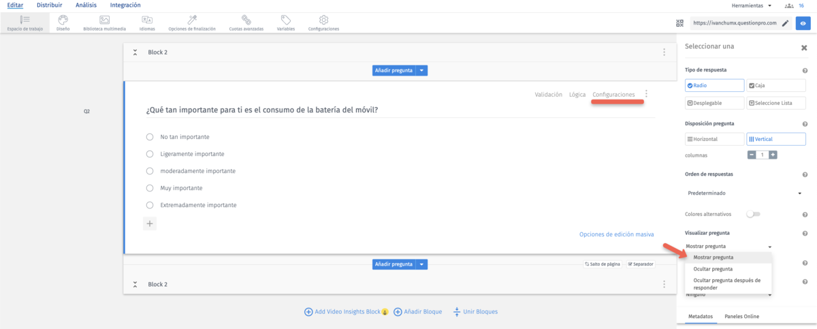Viewport: 817px width, 329px height.
Task: Open help for Colores alternativos
Action: (x=805, y=215)
